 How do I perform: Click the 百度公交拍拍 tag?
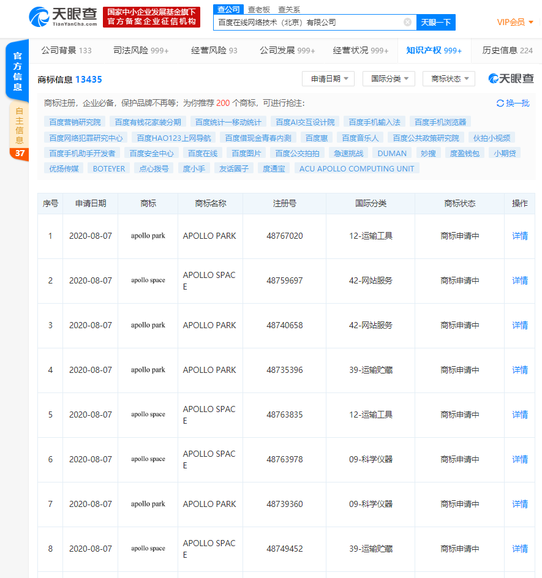[297, 153]
